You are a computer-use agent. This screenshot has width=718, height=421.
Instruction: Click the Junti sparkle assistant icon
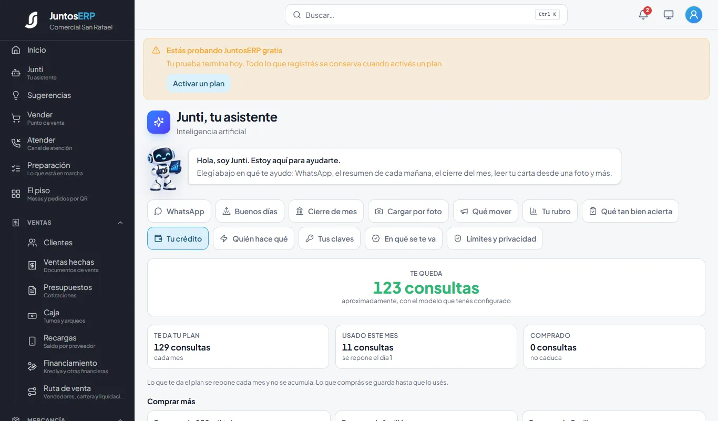point(159,122)
